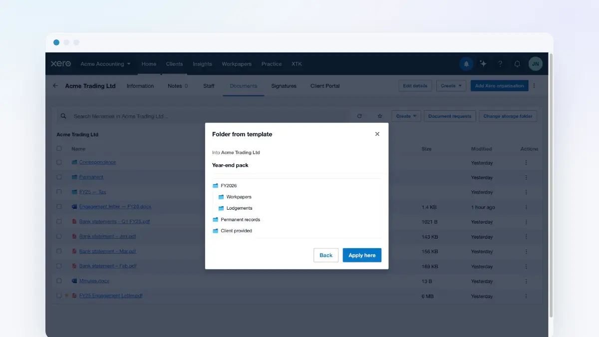Open the outlined bell icon beside avatar
The image size is (599, 337).
click(x=517, y=64)
